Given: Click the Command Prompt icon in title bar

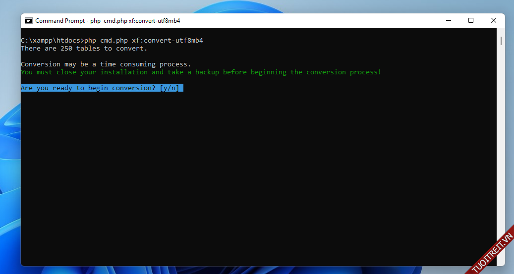Looking at the screenshot, I should [x=29, y=21].
